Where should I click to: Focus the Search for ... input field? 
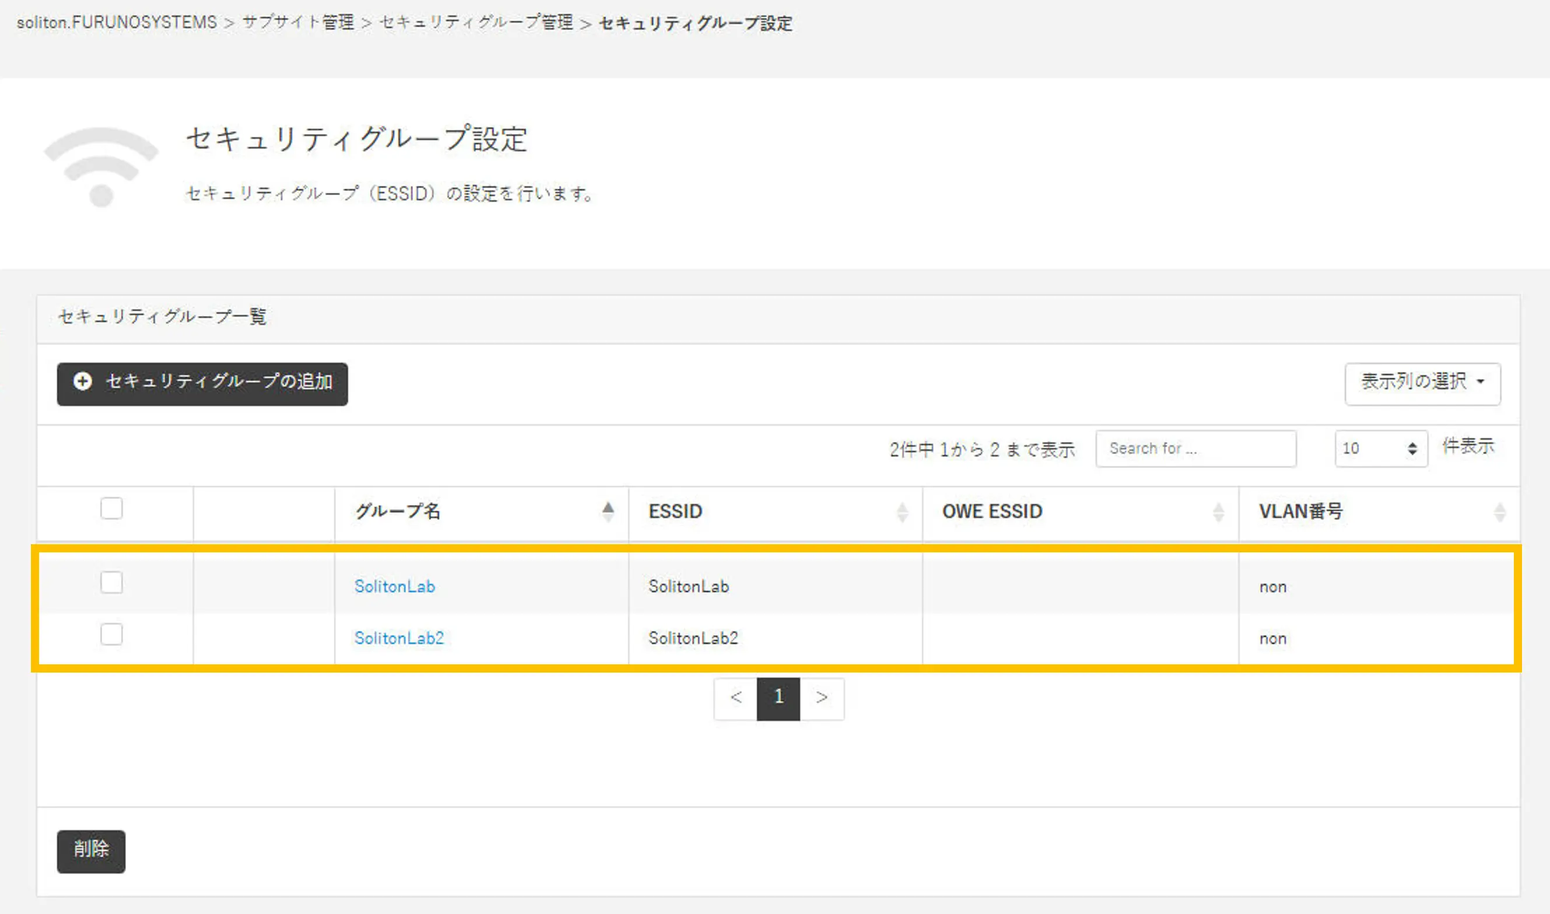click(x=1195, y=449)
